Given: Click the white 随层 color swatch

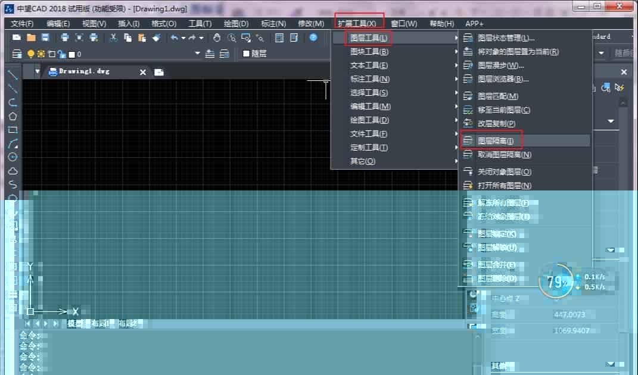Looking at the screenshot, I should click(x=246, y=54).
